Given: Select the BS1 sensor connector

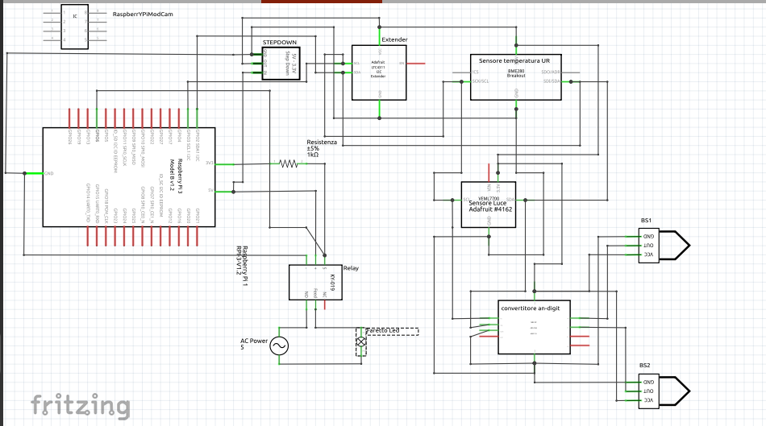Looking at the screenshot, I should 664,246.
